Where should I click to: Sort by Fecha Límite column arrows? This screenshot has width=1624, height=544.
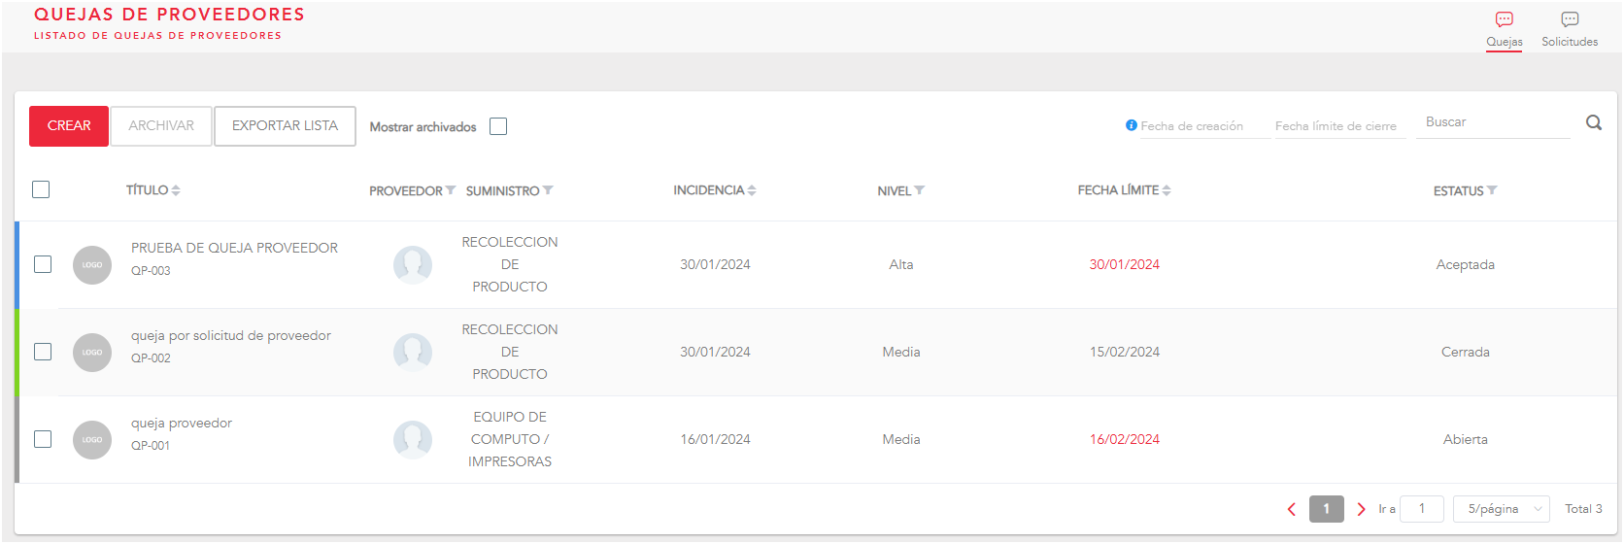[1167, 191]
